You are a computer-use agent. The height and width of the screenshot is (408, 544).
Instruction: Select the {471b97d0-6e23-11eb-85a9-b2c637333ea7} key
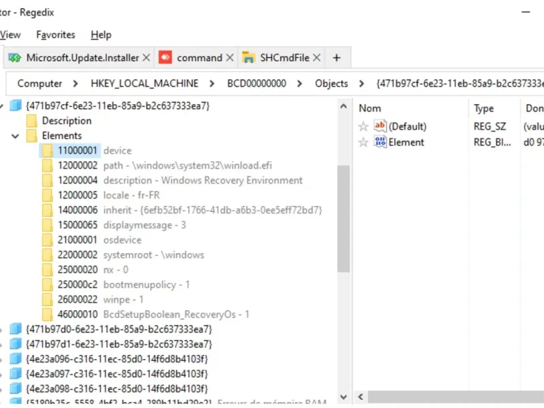point(118,329)
